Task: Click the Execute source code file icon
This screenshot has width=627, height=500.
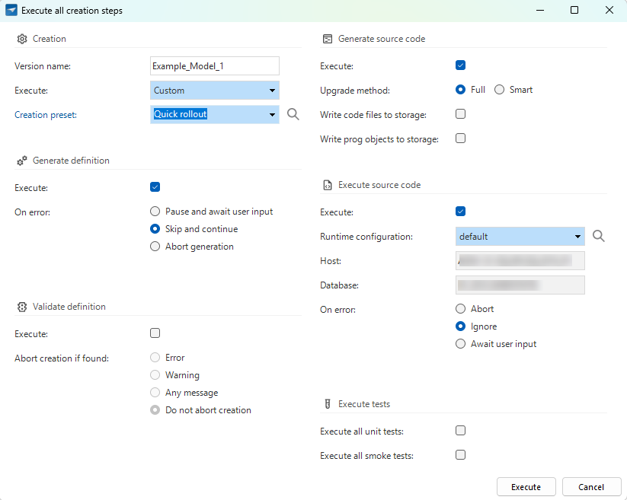Action: [328, 185]
